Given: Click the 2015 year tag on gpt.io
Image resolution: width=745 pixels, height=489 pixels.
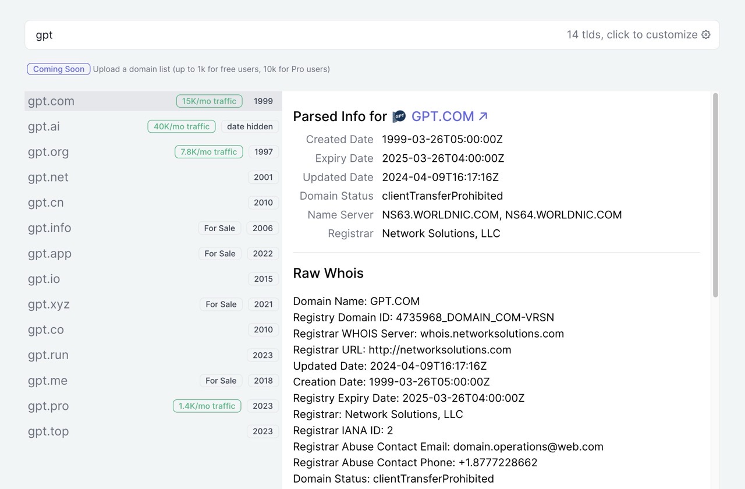Looking at the screenshot, I should [263, 279].
